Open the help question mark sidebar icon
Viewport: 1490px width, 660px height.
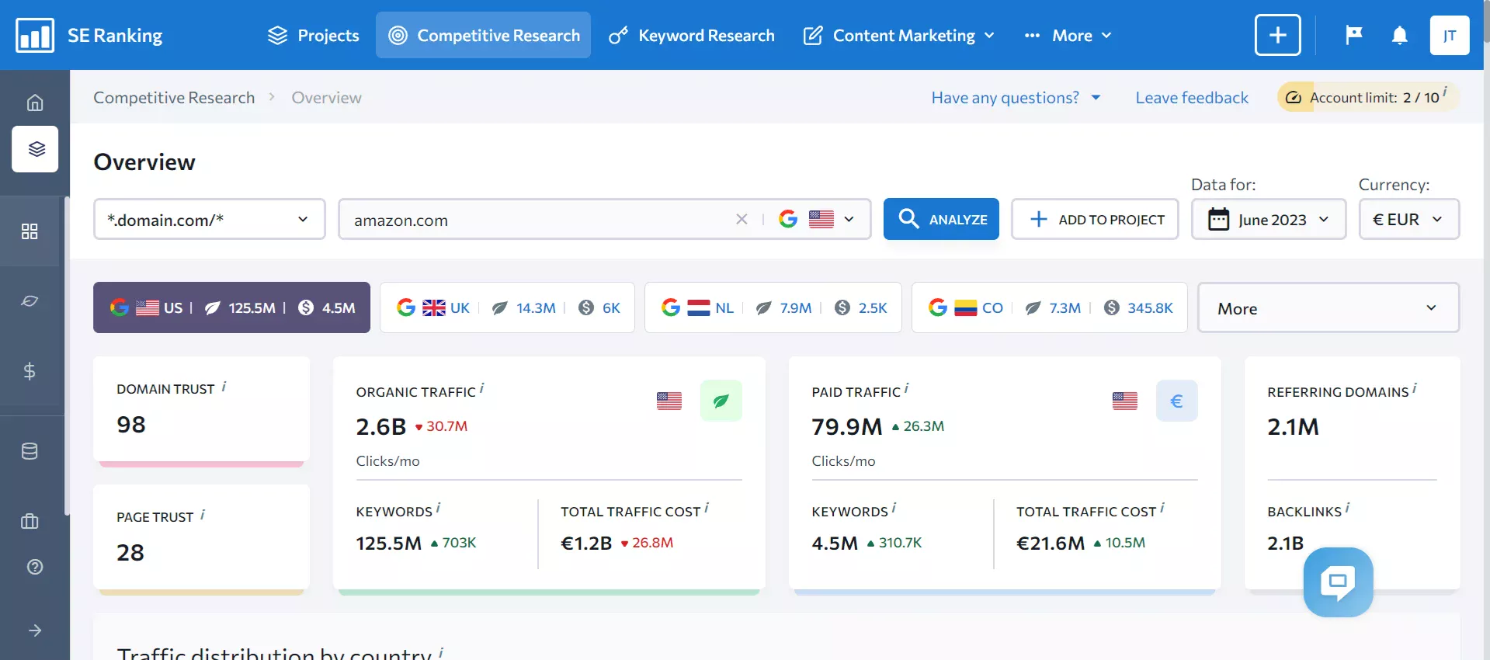[35, 567]
